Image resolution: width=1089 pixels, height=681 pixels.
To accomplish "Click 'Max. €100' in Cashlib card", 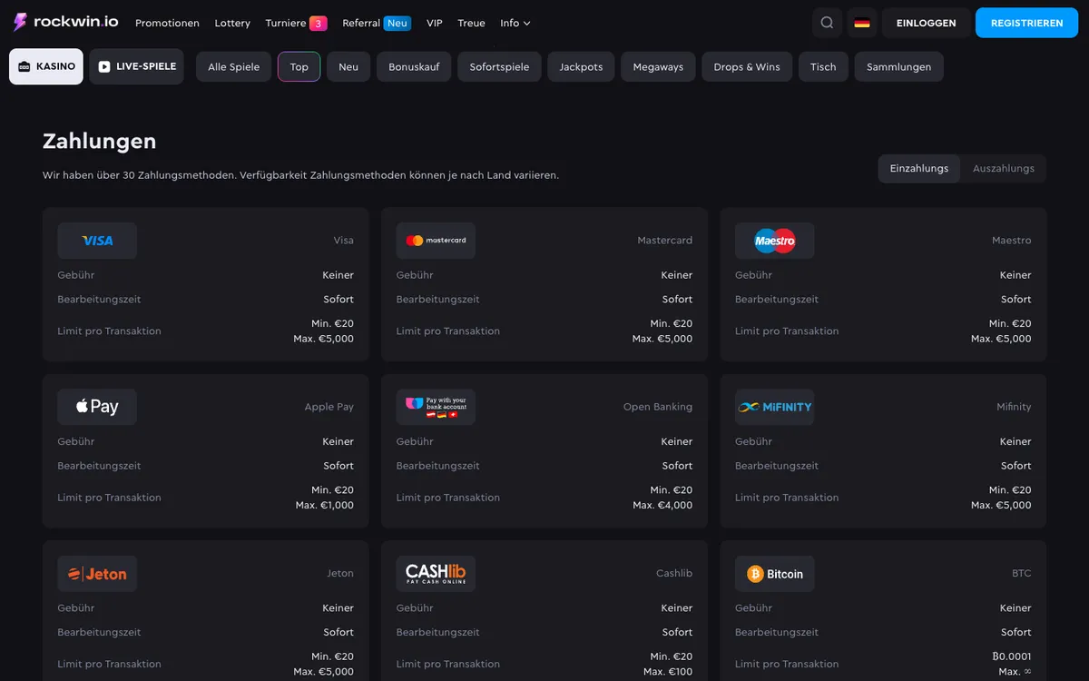I will point(668,672).
